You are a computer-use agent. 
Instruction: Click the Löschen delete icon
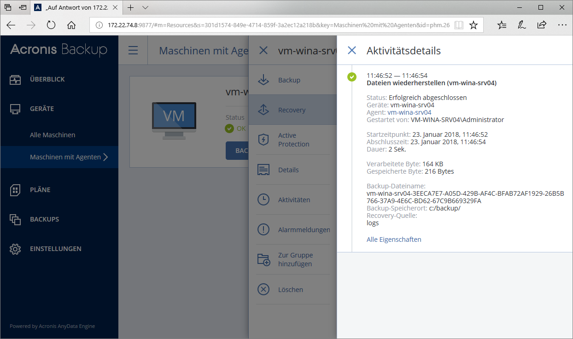[x=263, y=290]
